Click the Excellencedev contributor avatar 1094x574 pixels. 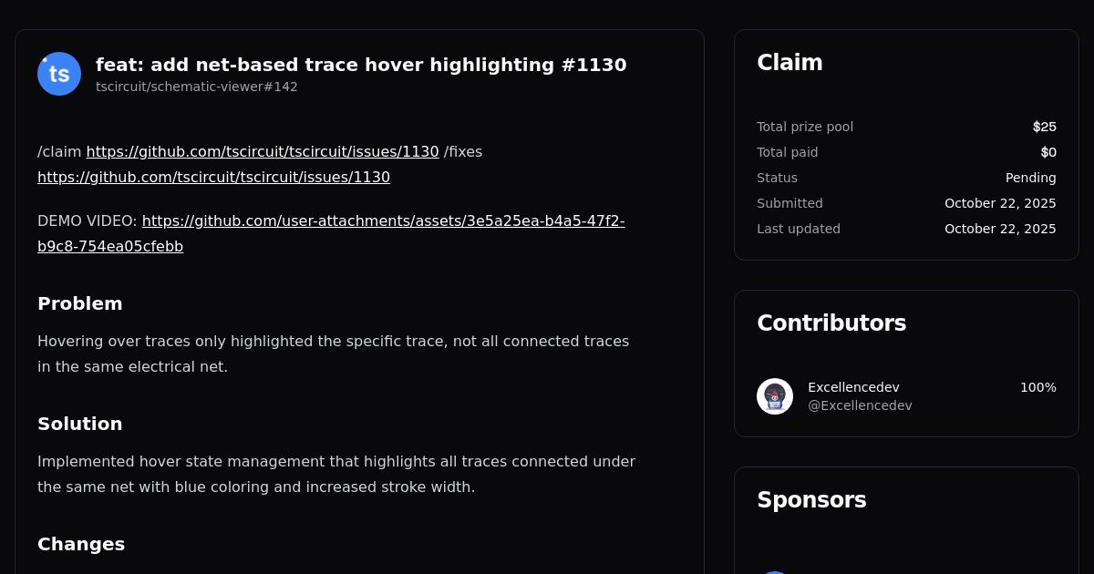775,396
